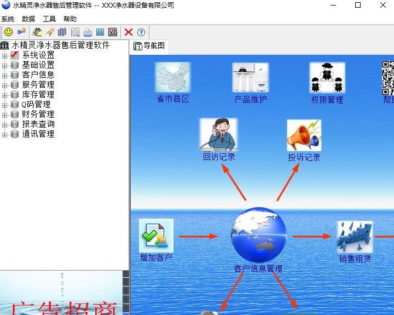Screen dimensions: 394x315
Task: Select 系统设置 text in tree
Action: [x=38, y=55]
